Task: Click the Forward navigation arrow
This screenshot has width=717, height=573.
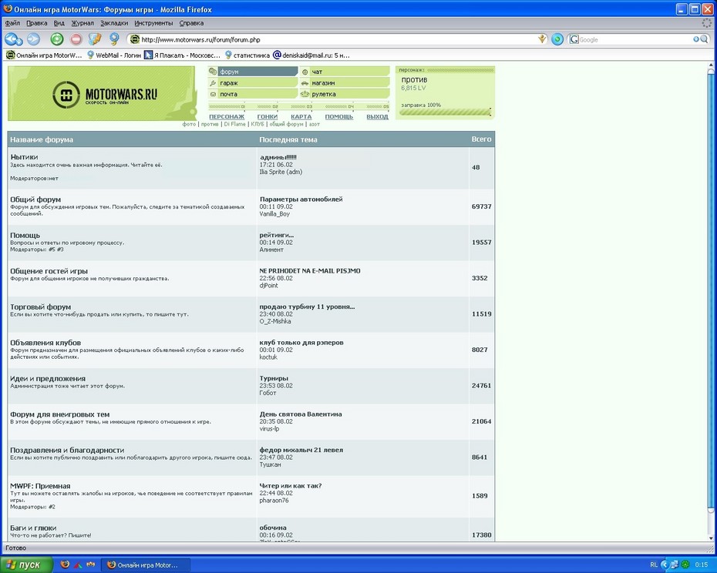Action: [33, 39]
